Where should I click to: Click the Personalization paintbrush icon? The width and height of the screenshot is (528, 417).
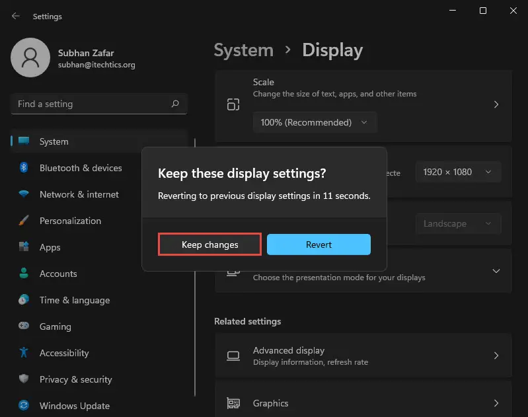click(x=24, y=220)
